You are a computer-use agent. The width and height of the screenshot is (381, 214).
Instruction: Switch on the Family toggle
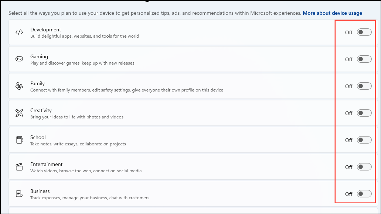click(x=364, y=86)
